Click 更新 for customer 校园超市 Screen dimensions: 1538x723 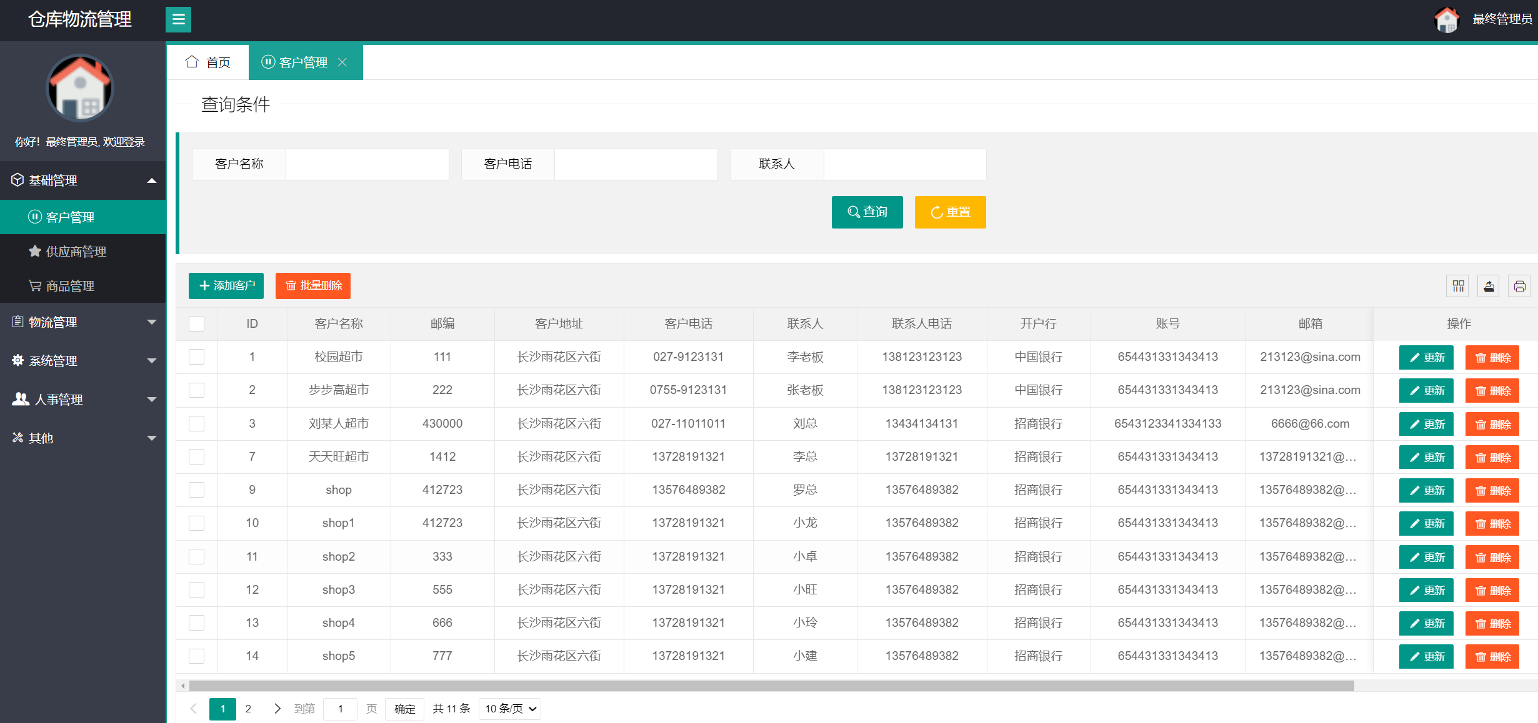point(1426,358)
